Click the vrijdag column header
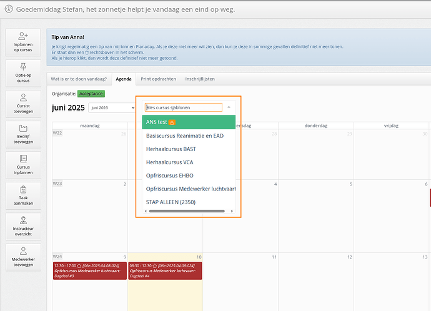This screenshot has width=431, height=311. coord(391,126)
